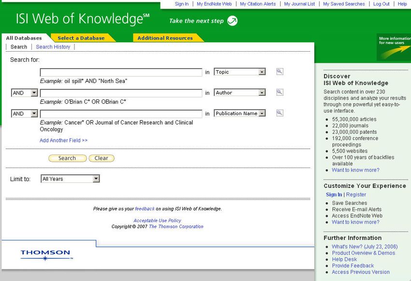411x281 pixels.
Task: Focus the Topic search text box
Action: tap(121, 72)
